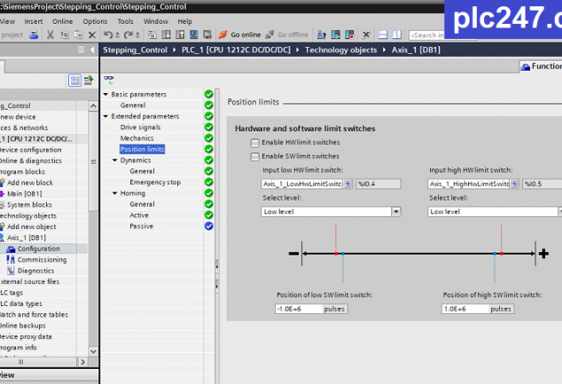The height and width of the screenshot is (384, 562).
Task: Select Drive signals in parameter tree
Action: pos(140,128)
